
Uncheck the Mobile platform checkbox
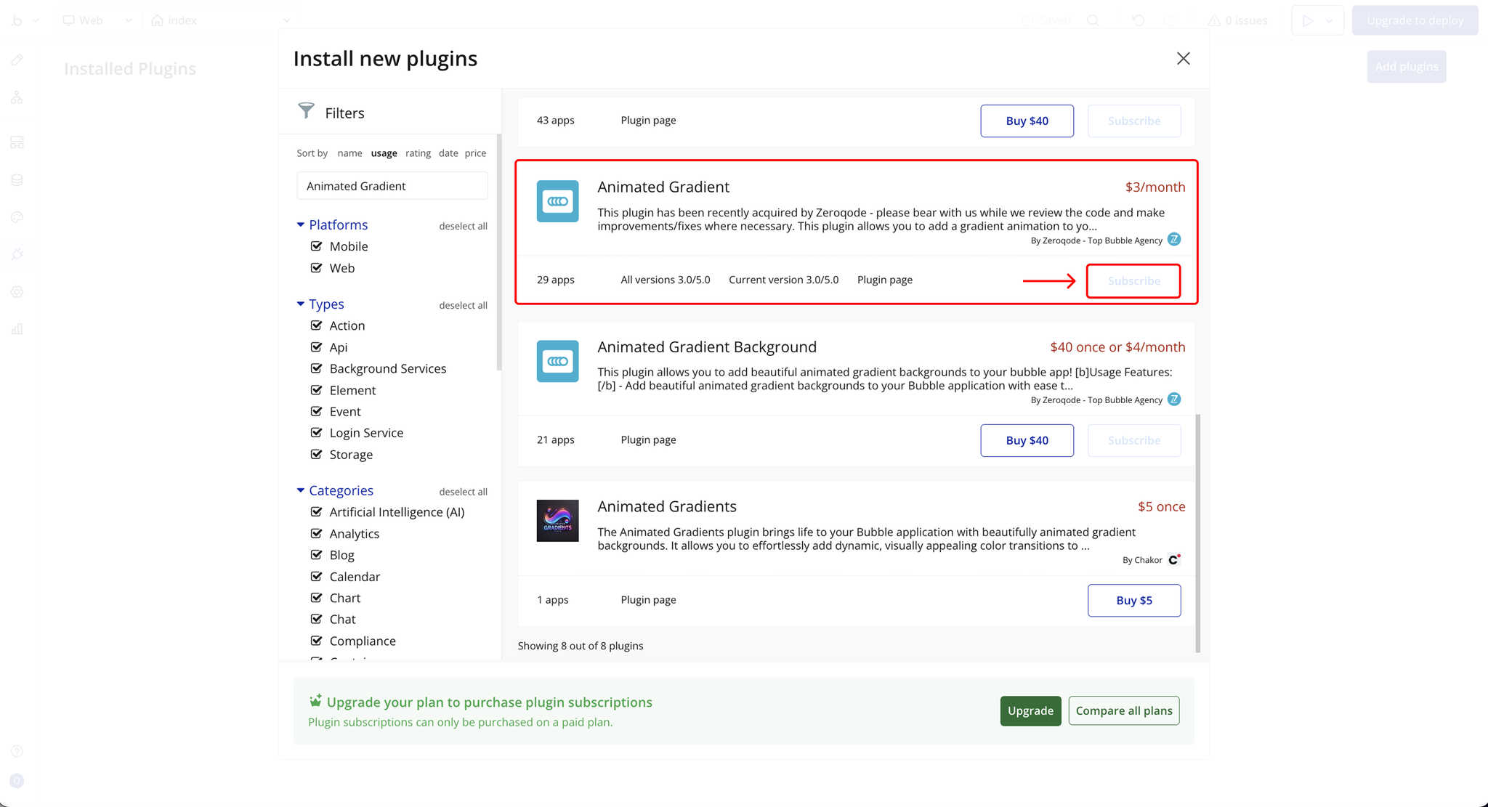[316, 246]
